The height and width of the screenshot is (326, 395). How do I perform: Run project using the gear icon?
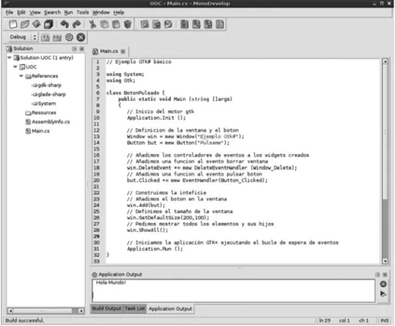coord(69,38)
